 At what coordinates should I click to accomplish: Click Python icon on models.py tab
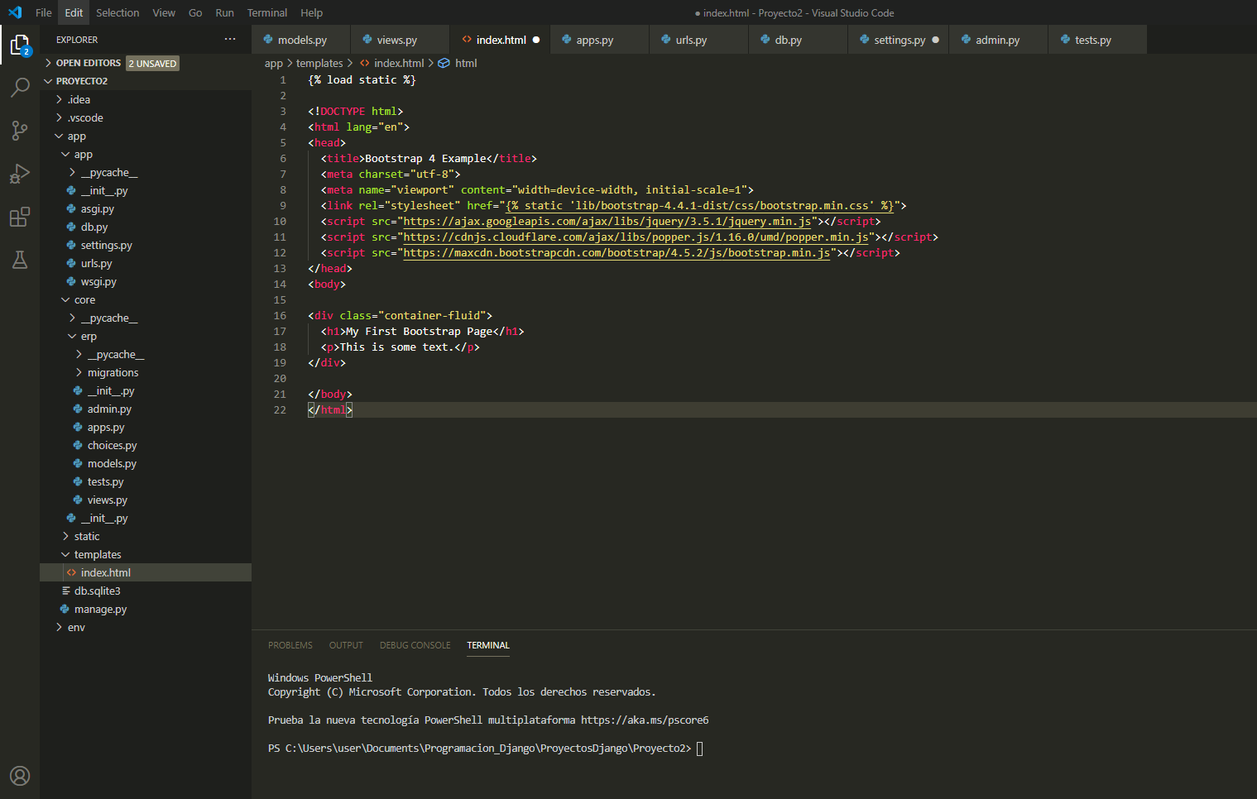point(268,39)
